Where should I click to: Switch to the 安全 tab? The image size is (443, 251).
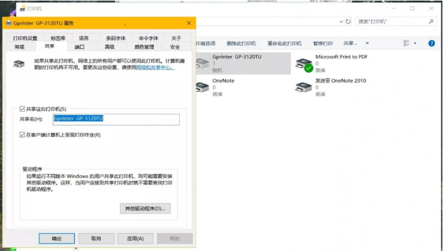[175, 47]
